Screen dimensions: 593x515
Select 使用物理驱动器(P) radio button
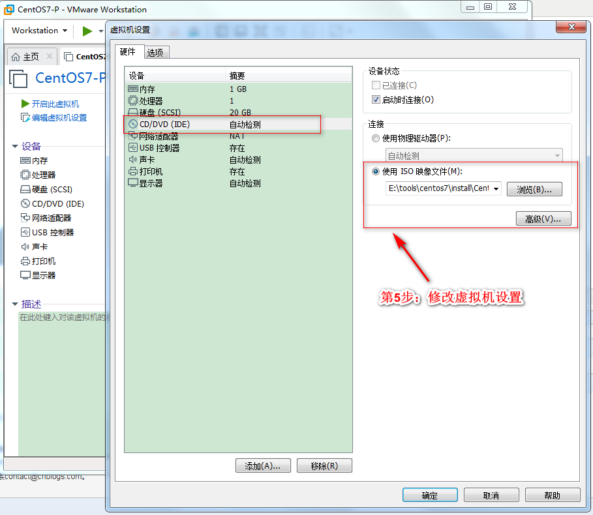[x=376, y=138]
